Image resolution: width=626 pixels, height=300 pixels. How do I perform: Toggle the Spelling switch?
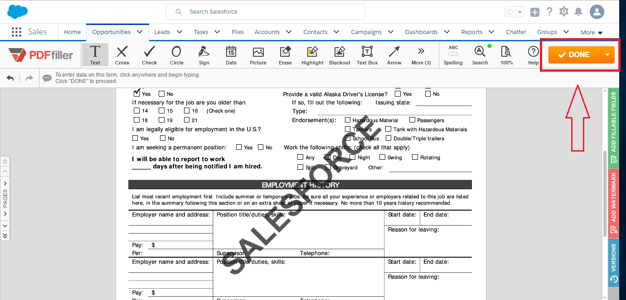click(453, 54)
